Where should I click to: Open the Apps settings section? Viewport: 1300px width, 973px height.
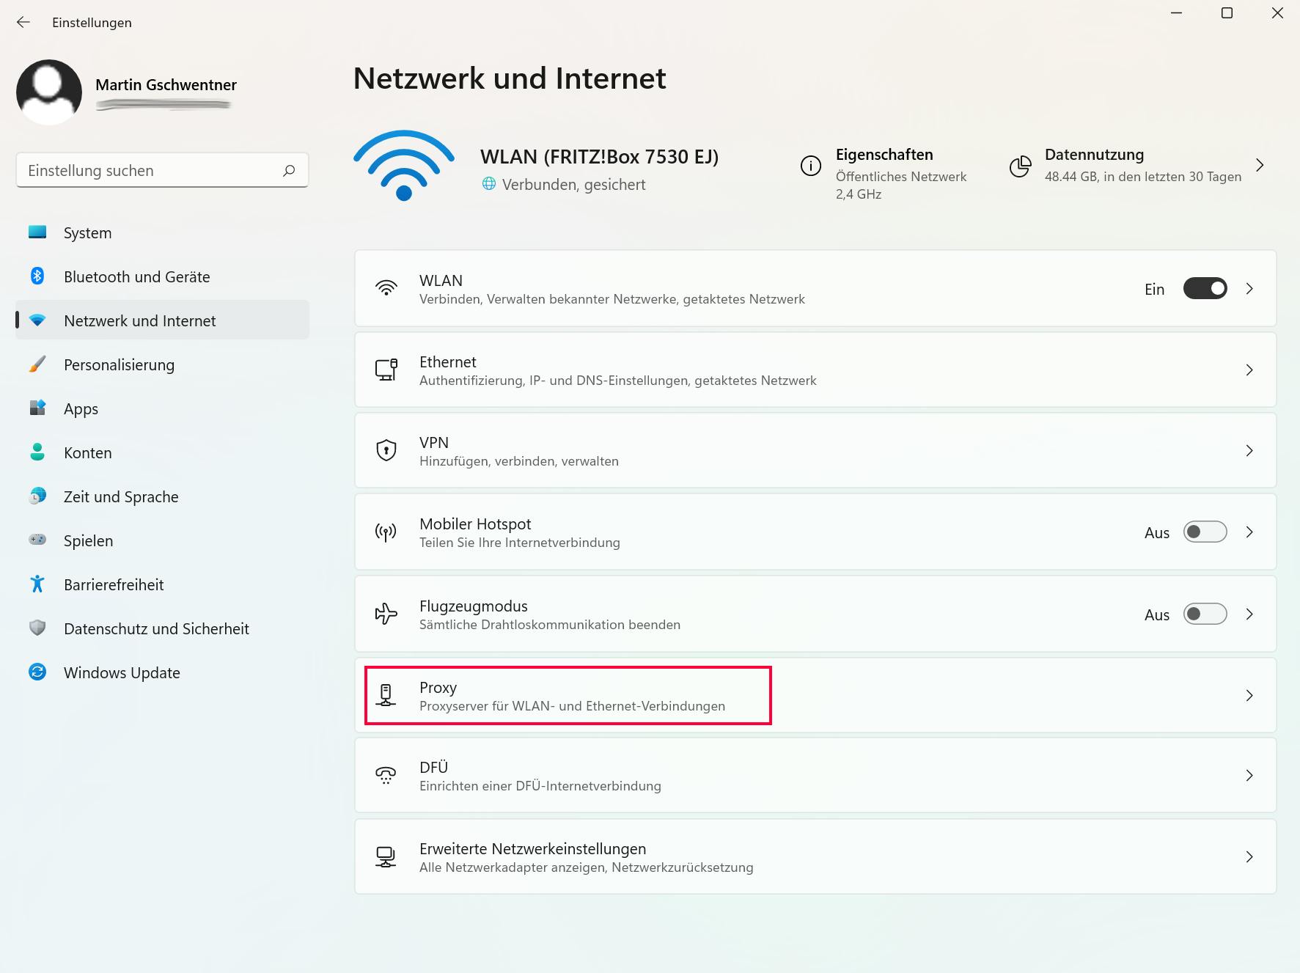(81, 408)
